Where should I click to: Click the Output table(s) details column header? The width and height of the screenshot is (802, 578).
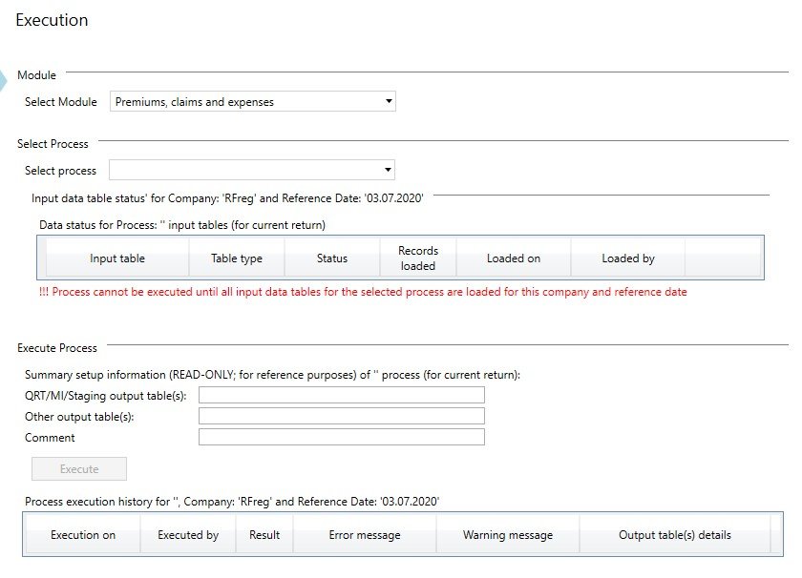tap(675, 535)
